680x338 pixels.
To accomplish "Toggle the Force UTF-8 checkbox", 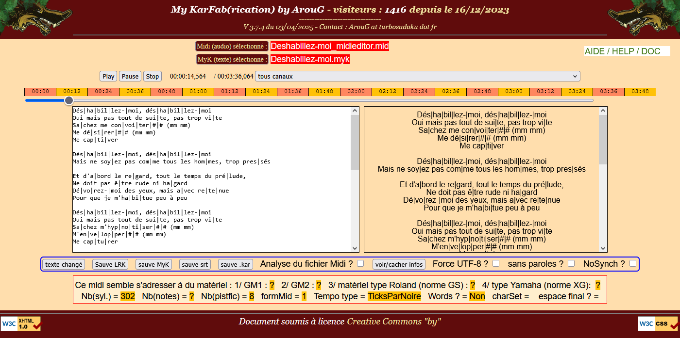I will 496,263.
